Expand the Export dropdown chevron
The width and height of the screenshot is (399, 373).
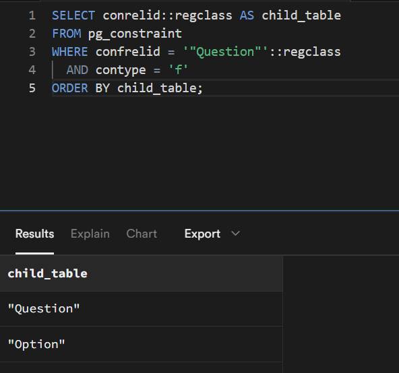tap(236, 233)
